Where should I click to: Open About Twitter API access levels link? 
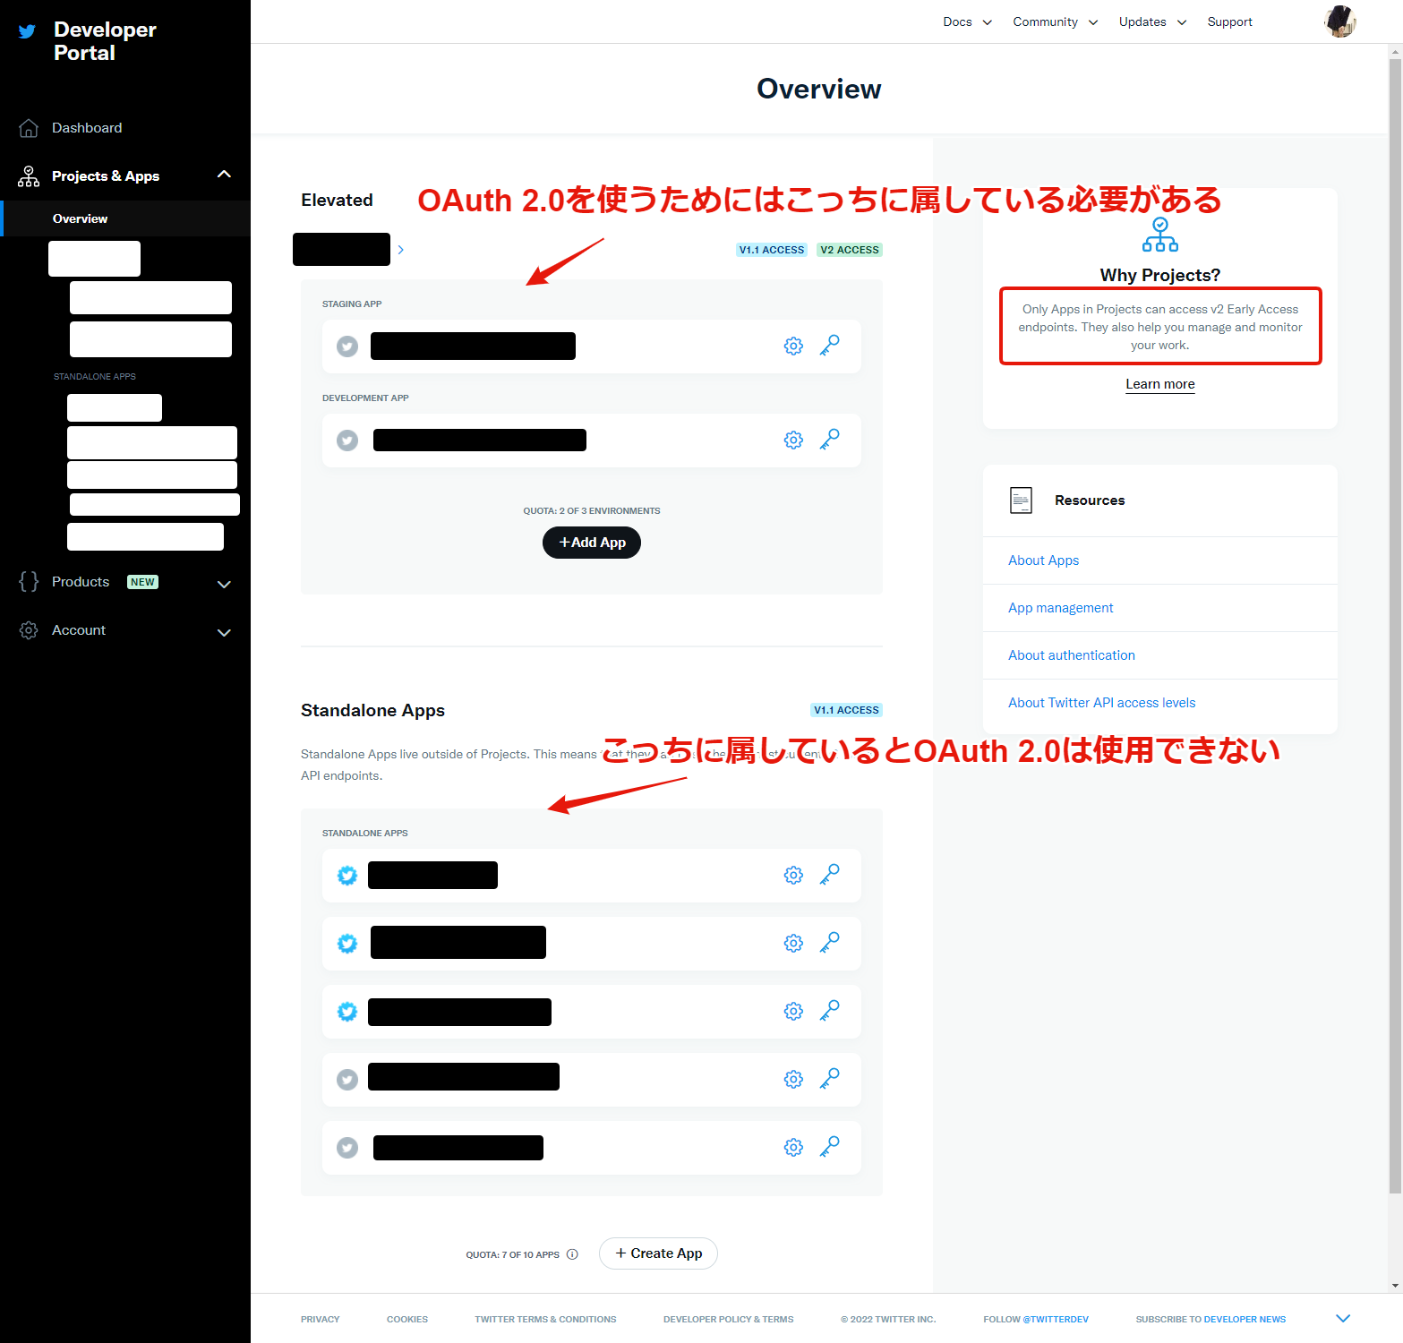[x=1102, y=703]
